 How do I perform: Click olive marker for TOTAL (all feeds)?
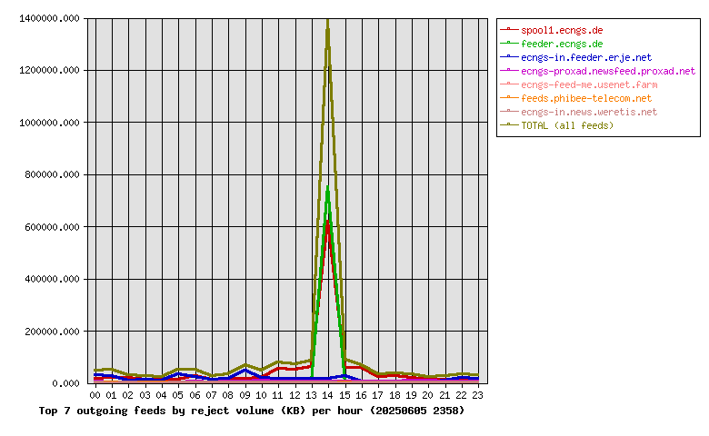tap(509, 124)
